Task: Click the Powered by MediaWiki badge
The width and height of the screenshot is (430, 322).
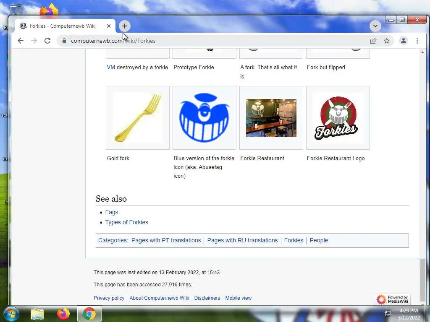Action: coord(392,299)
